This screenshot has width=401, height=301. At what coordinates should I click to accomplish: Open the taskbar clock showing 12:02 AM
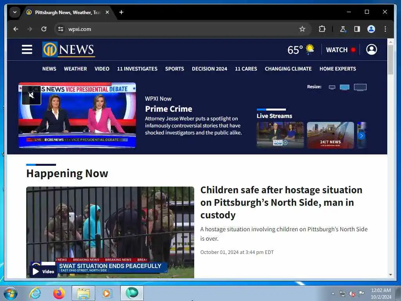point(381,294)
